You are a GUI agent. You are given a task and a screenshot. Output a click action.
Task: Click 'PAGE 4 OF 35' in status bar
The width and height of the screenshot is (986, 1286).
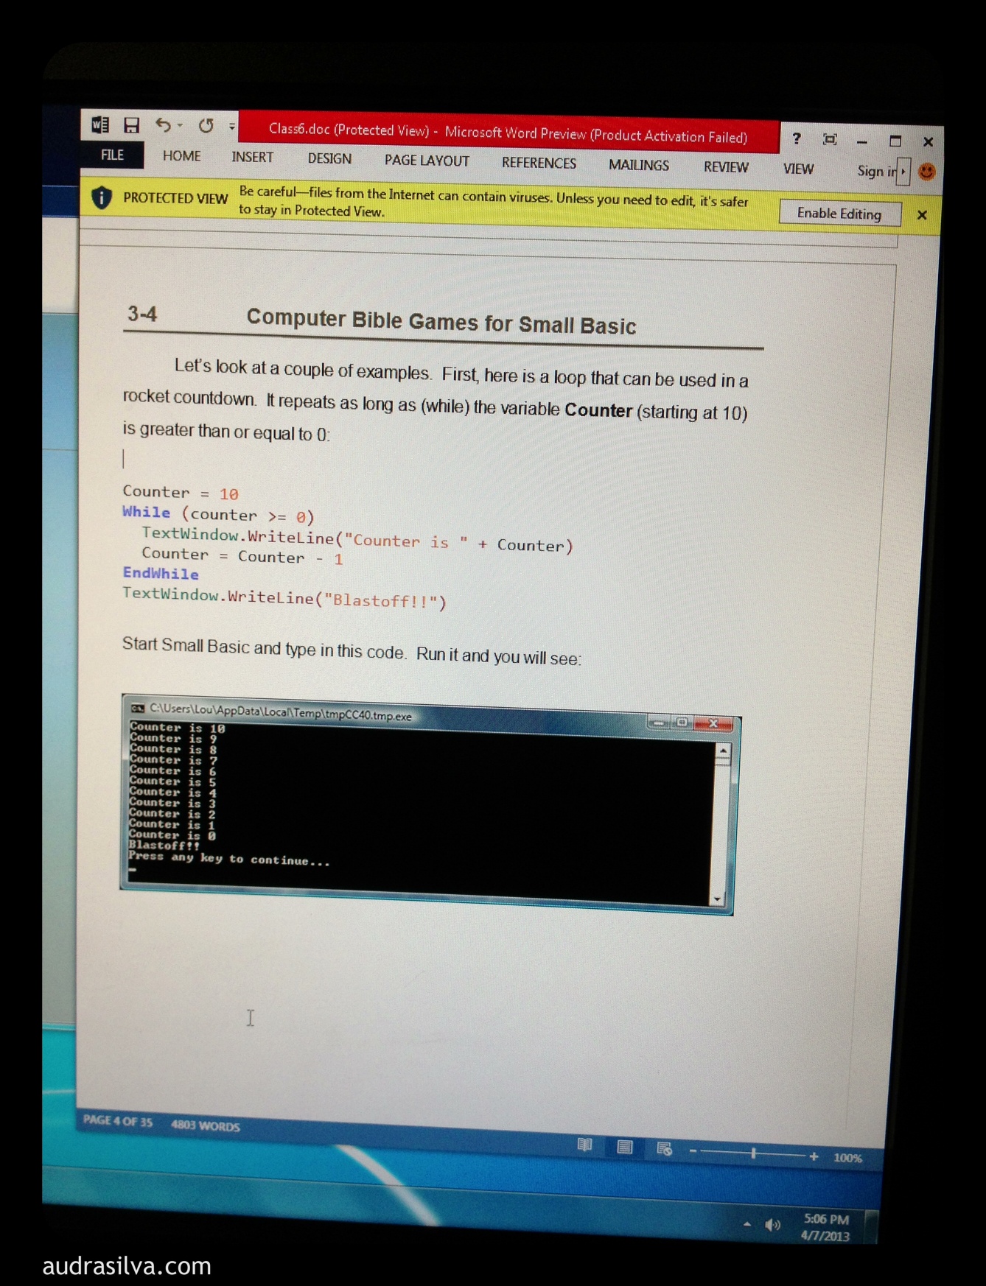117,1121
